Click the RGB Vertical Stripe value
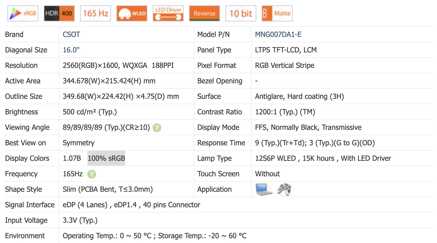 click(x=285, y=66)
